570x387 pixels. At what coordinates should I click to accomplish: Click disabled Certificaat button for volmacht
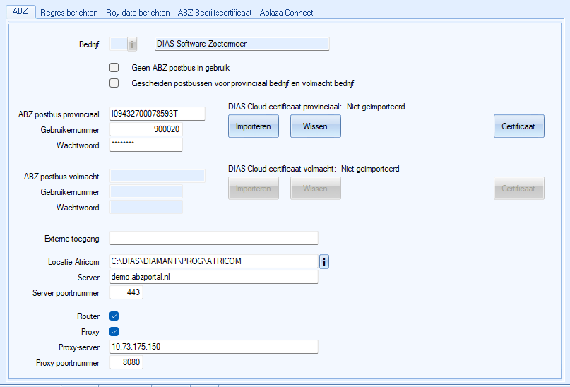pyautogui.click(x=518, y=189)
